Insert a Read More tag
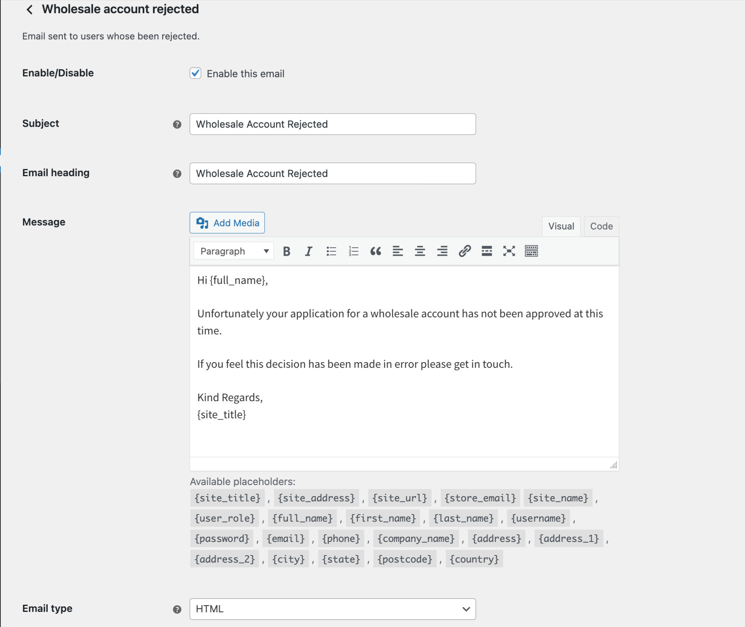 (x=487, y=251)
